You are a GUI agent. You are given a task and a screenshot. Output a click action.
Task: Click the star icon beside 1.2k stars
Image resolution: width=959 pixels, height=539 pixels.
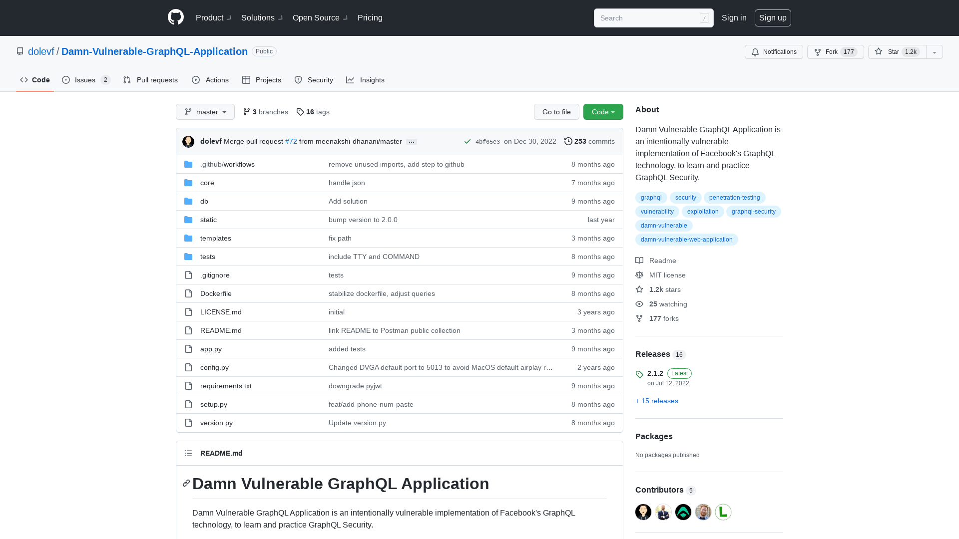(639, 289)
